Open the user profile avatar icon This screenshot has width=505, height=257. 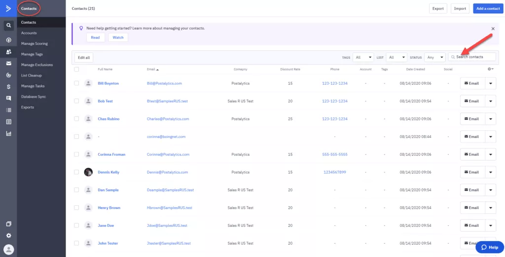tap(9, 249)
